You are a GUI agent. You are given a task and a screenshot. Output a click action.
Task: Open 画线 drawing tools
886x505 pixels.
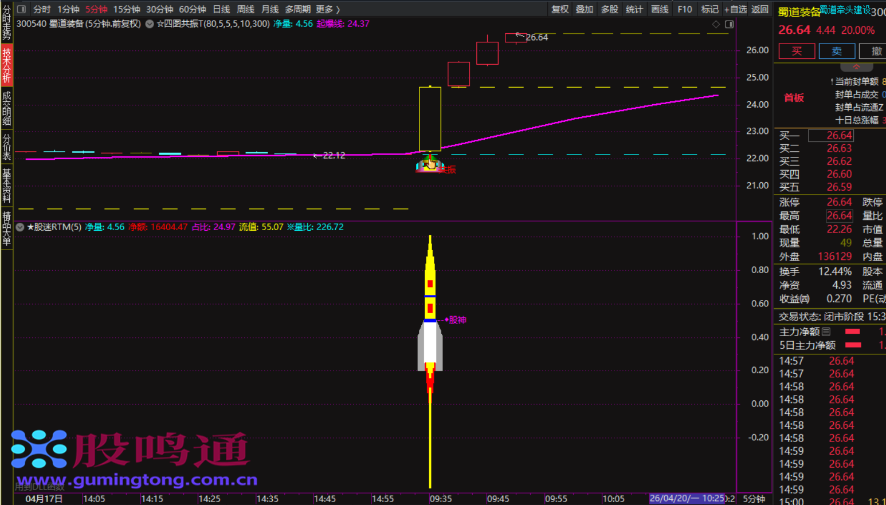pyautogui.click(x=659, y=9)
